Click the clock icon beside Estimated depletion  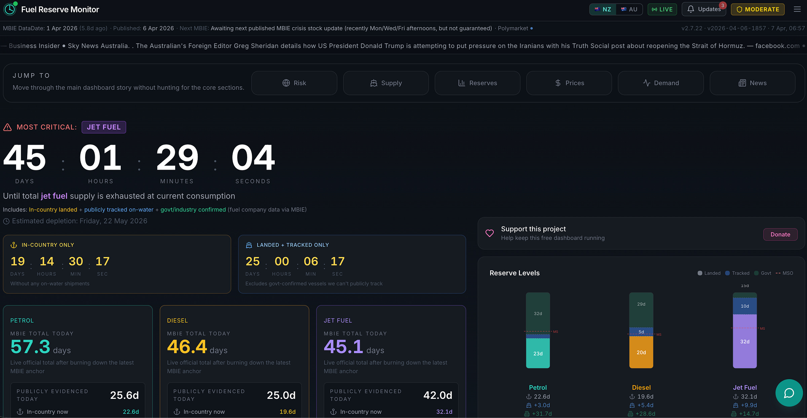[6, 221]
